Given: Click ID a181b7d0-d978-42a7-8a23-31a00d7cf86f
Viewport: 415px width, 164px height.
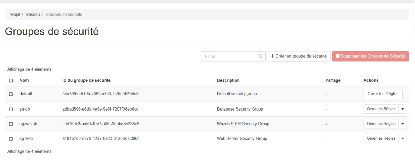Looking at the screenshot, I should point(100,138).
